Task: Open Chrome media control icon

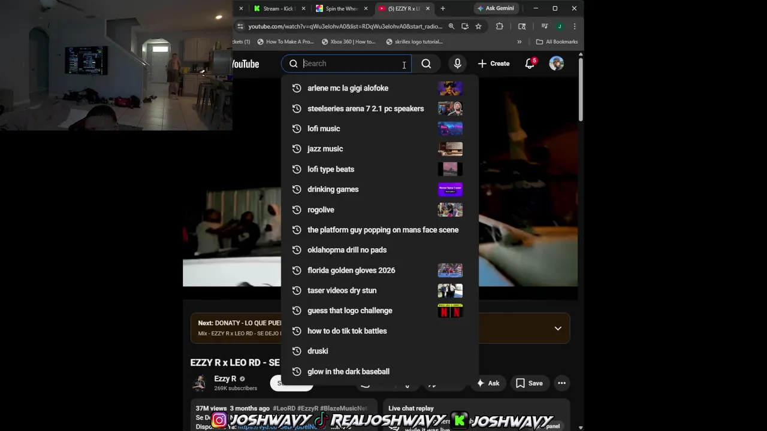Action: point(544,26)
